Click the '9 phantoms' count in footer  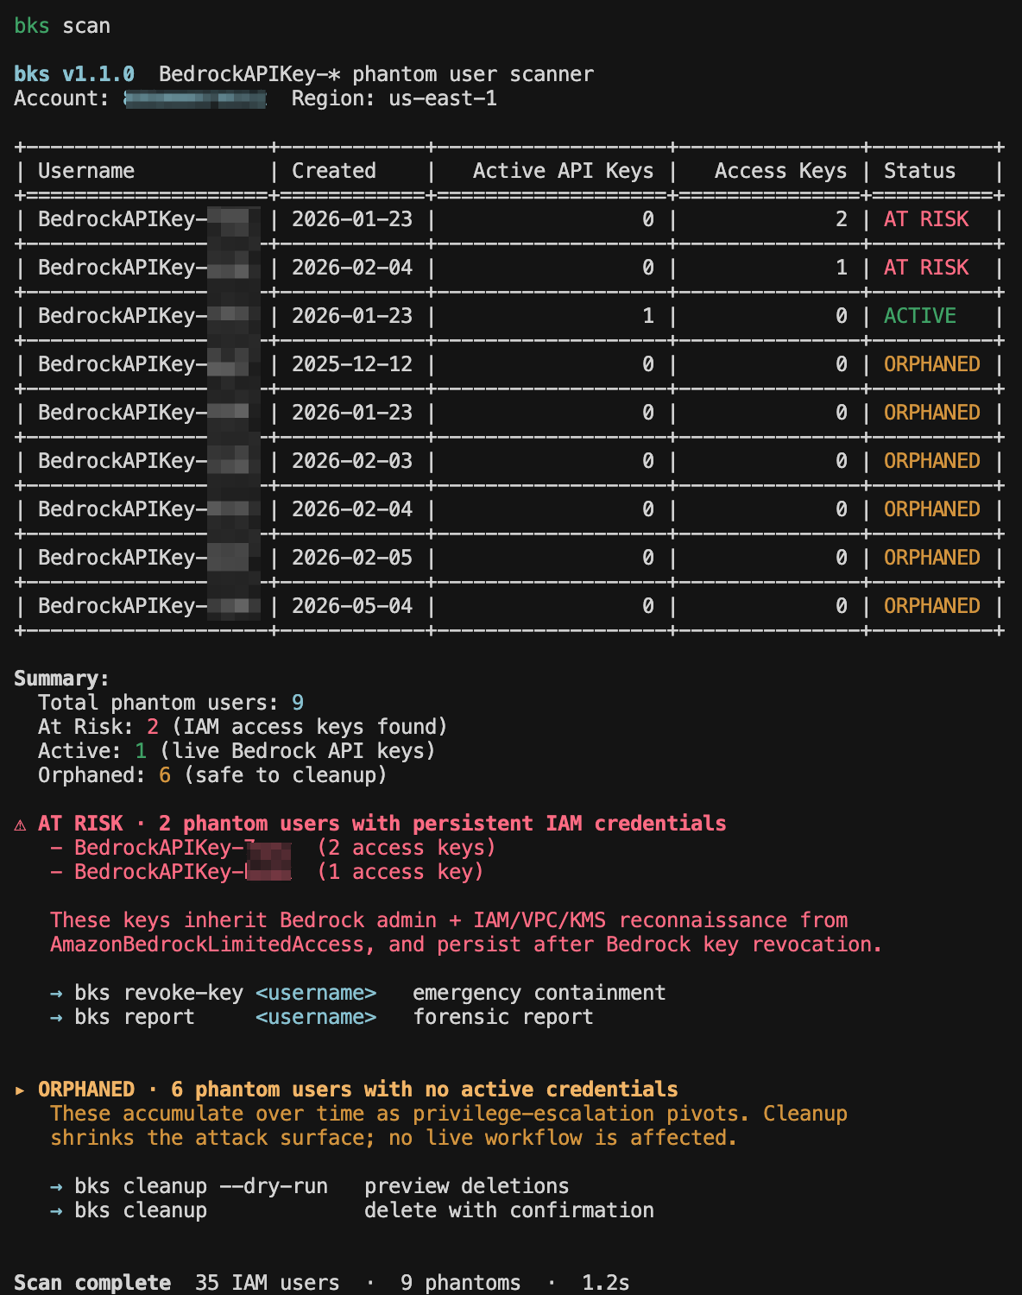(x=461, y=1283)
